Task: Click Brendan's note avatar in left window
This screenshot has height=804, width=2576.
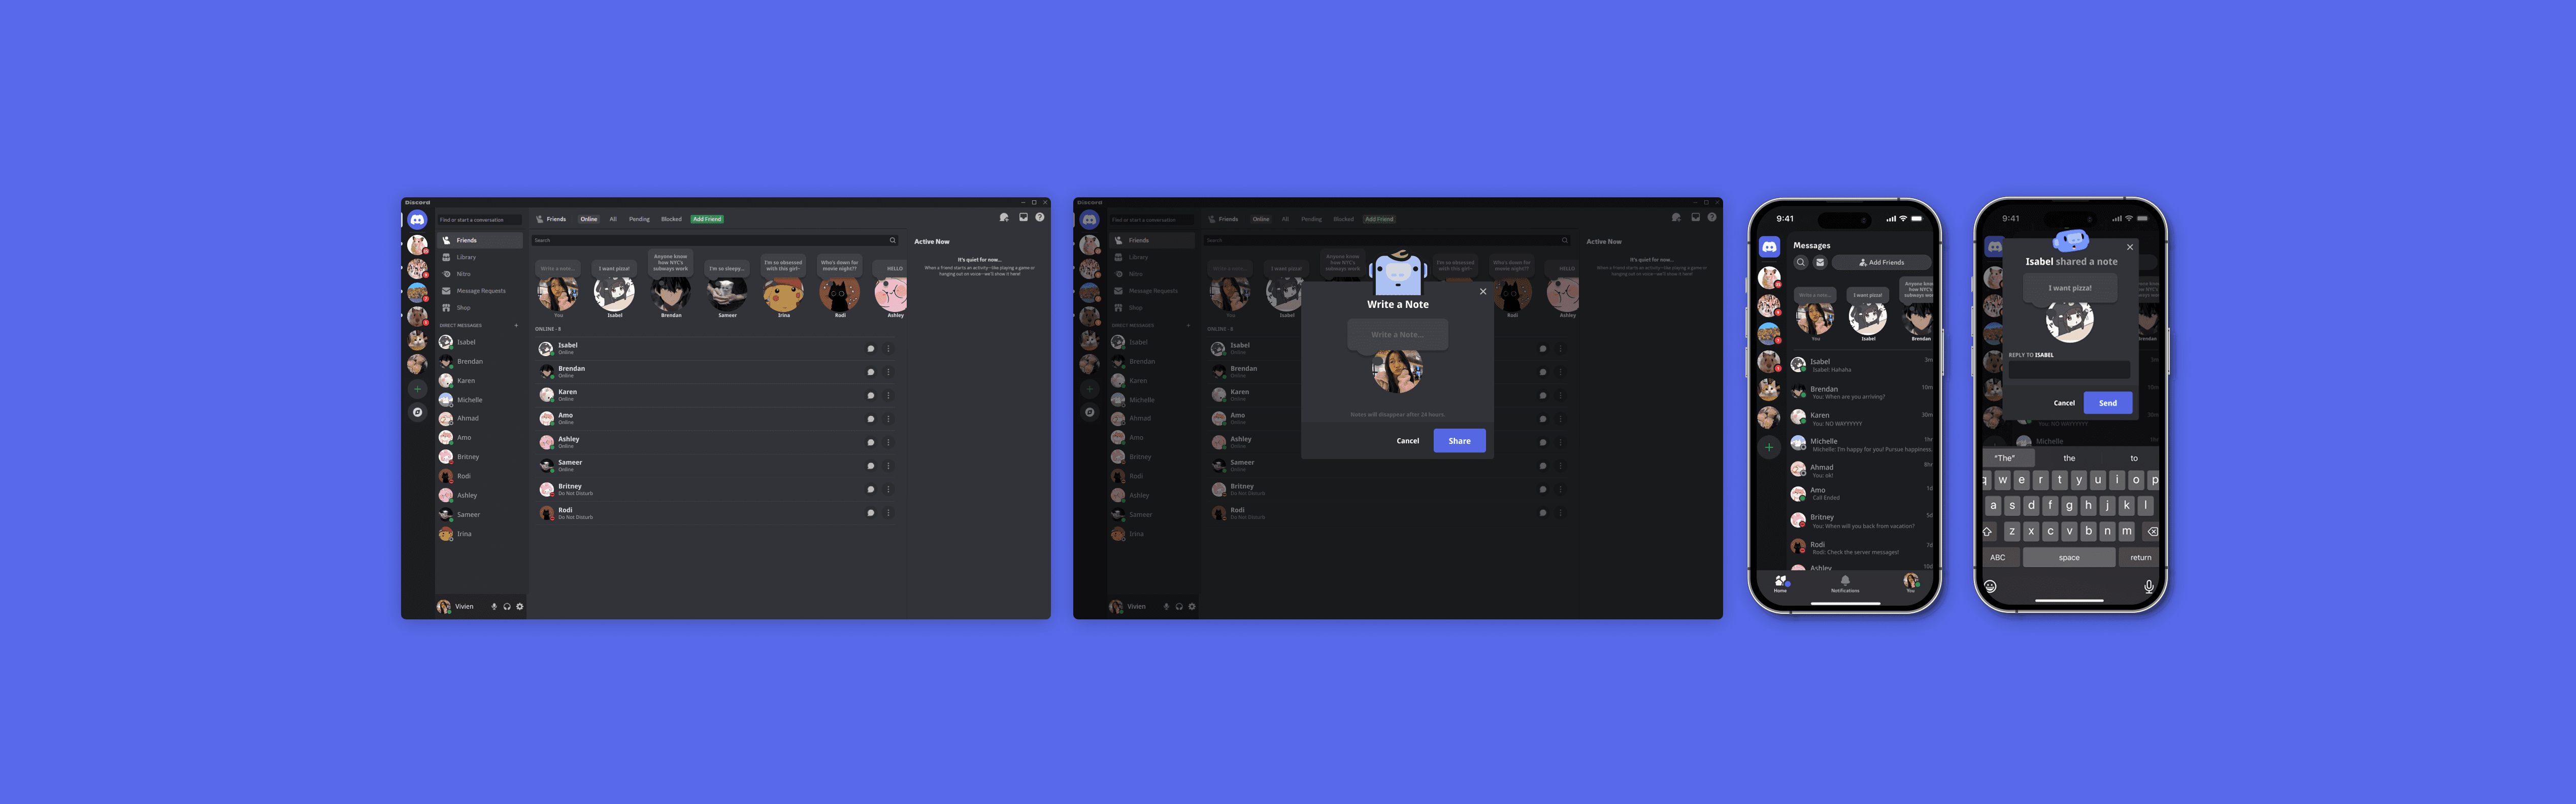Action: [671, 293]
